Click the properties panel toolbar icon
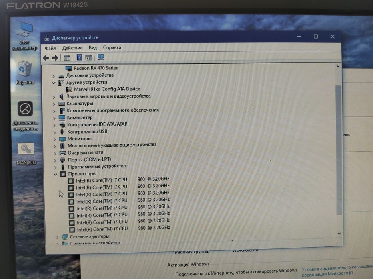The height and width of the screenshot is (279, 373). tap(88, 57)
